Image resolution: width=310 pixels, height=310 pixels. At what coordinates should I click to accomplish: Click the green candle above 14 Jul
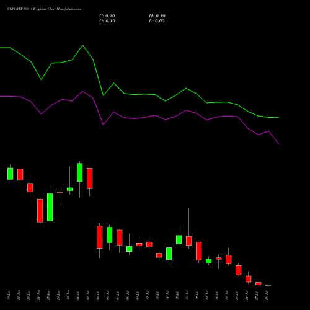point(169,254)
